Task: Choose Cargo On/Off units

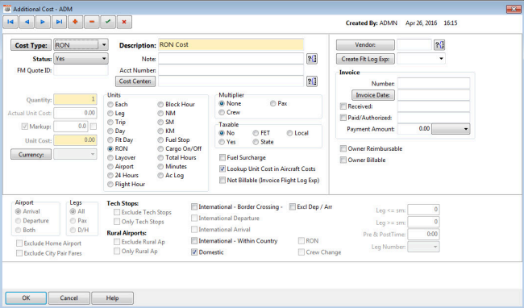Action: pos(160,149)
